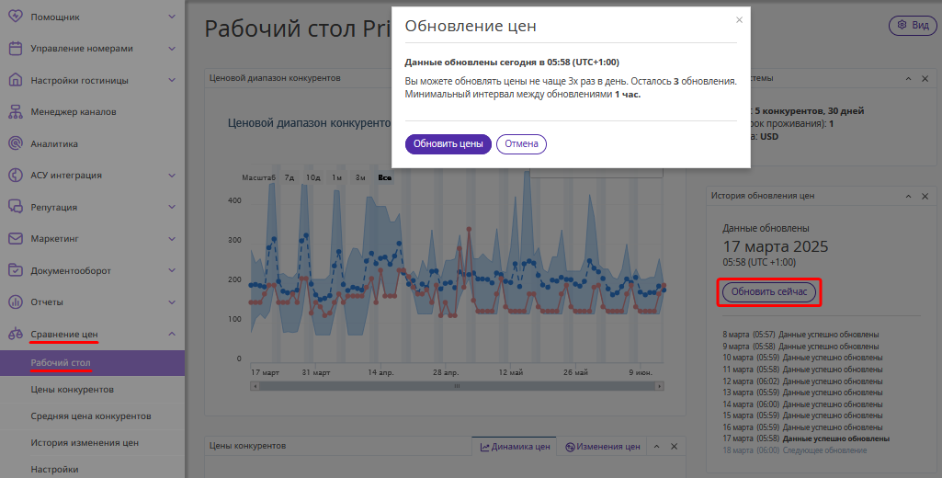Click the 12 марта (06:02) history entry
The width and height of the screenshot is (942, 478).
click(802, 381)
